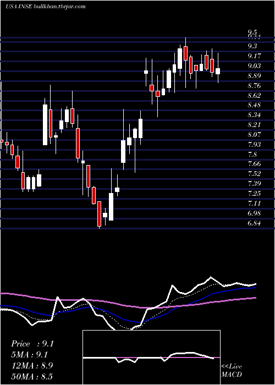Click the 8.21 price axis label

(254, 125)
